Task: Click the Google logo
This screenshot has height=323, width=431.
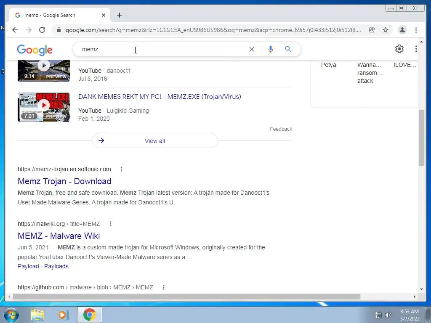Action: tap(35, 50)
